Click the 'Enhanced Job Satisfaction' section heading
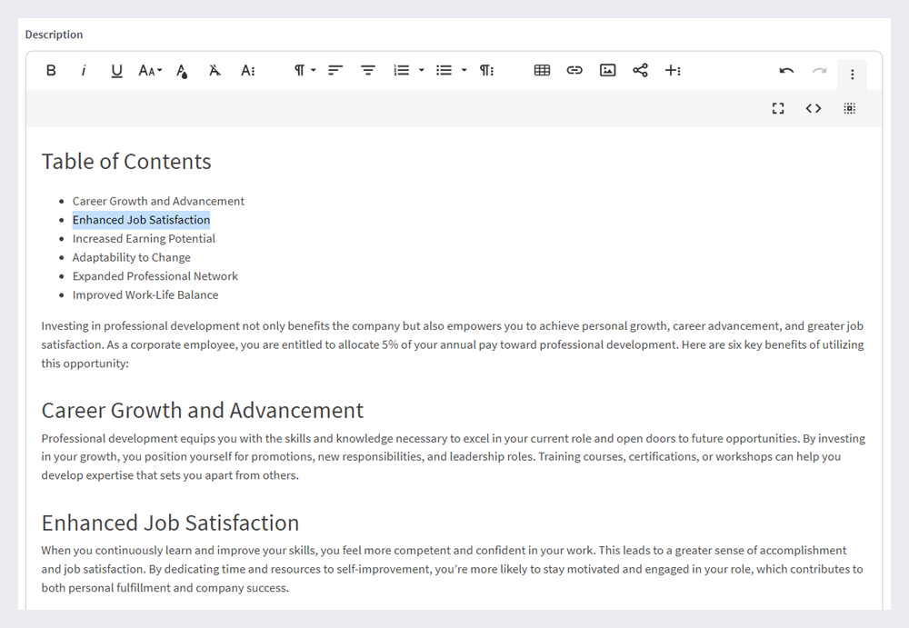The image size is (909, 628). click(x=170, y=523)
